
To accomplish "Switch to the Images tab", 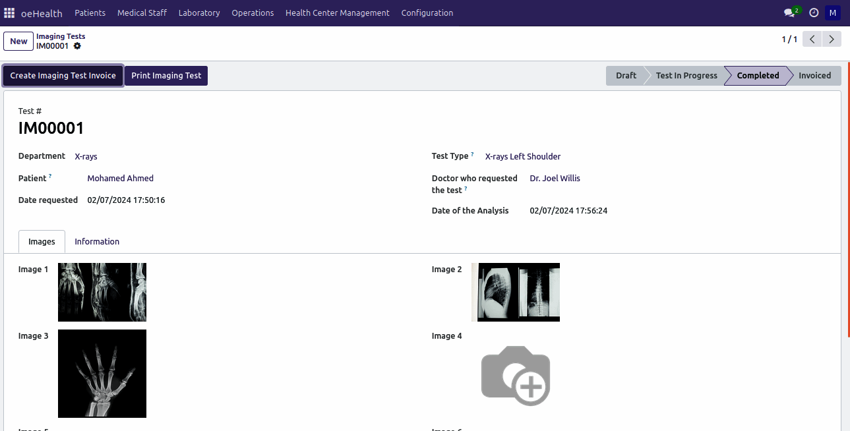I will coord(42,242).
